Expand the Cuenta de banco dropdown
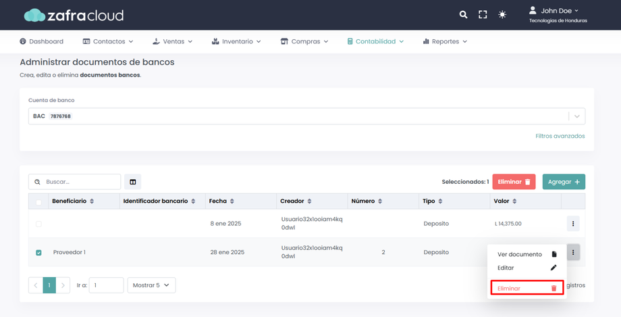The height and width of the screenshot is (317, 621). pyautogui.click(x=576, y=116)
